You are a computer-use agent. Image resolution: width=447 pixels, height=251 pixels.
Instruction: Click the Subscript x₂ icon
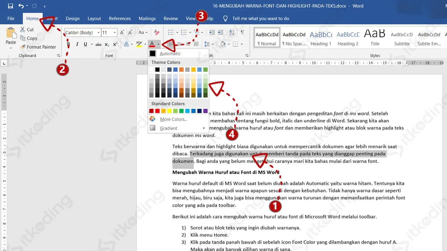click(x=107, y=44)
